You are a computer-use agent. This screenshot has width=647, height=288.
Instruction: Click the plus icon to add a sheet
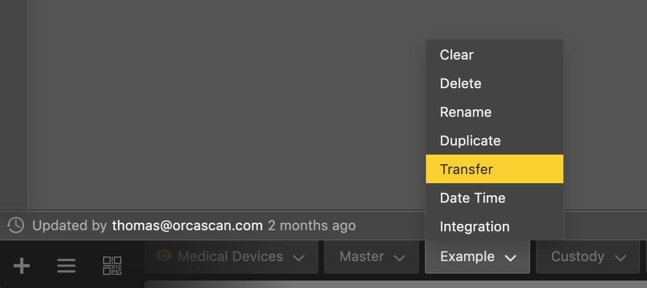(x=22, y=266)
